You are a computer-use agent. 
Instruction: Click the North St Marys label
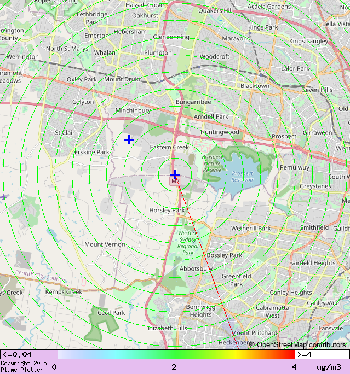click(67, 49)
